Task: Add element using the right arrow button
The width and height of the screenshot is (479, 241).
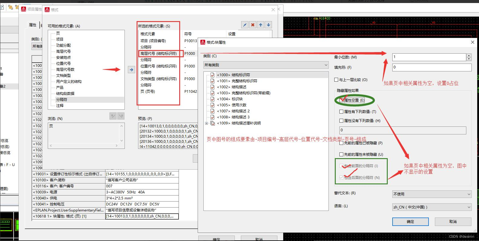Action: [x=131, y=70]
